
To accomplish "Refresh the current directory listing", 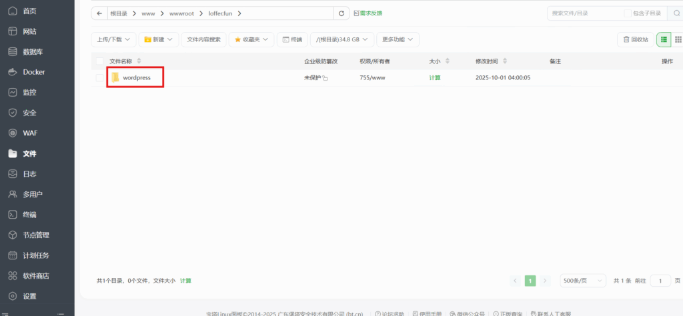I will click(341, 13).
